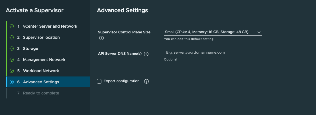Click green checkmark for vCenter Server and Network
This screenshot has width=316, height=115.
pyautogui.click(x=12, y=26)
